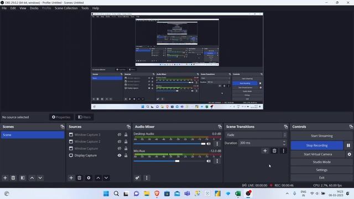Undock the Scenes panel
The height and width of the screenshot is (199, 354).
63,127
